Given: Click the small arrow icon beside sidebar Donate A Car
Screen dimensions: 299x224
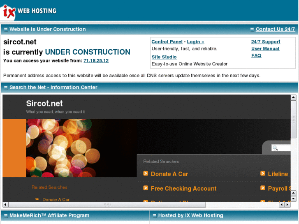Looking at the screenshot, I should (37, 199).
